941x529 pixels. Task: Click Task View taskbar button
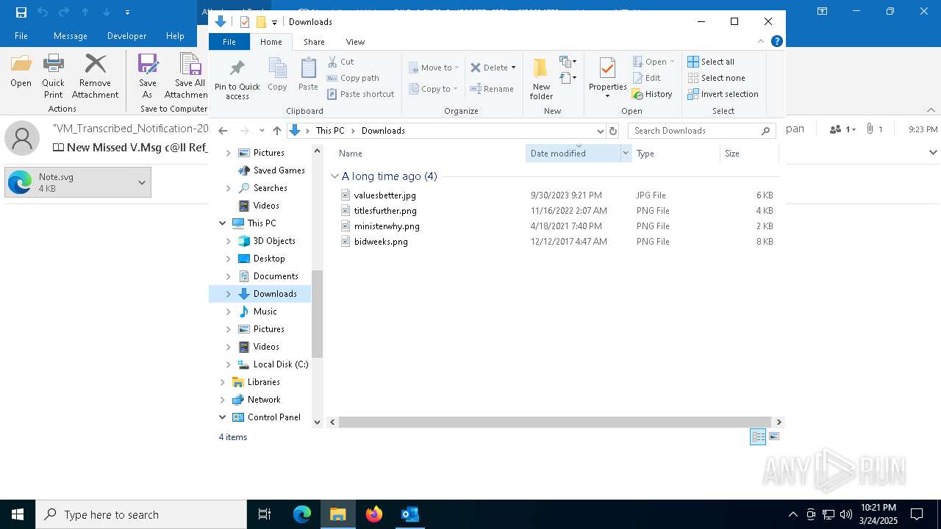pyautogui.click(x=265, y=514)
